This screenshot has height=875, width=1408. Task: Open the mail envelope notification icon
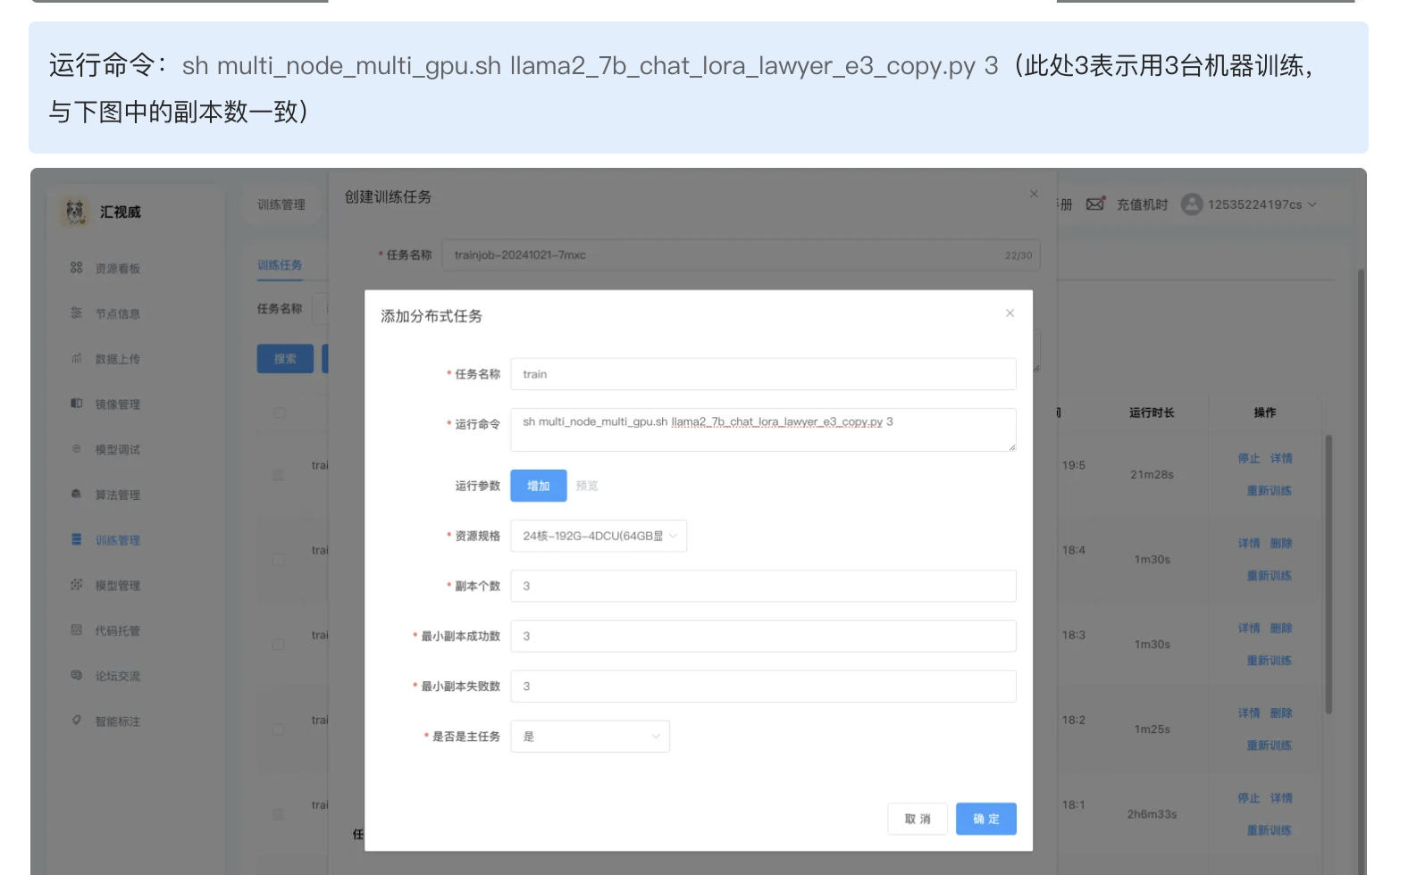[x=1095, y=204]
